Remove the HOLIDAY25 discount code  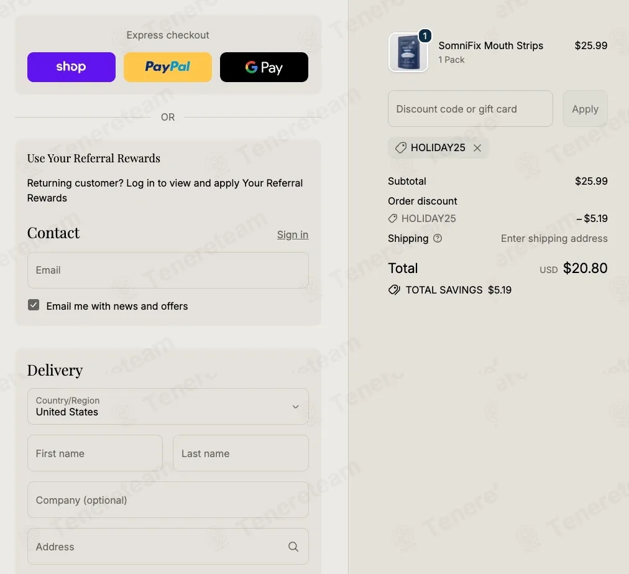(x=477, y=148)
